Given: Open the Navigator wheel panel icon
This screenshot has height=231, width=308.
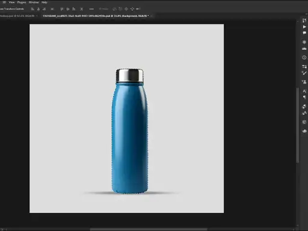Looking at the screenshot, I should [x=304, y=42].
